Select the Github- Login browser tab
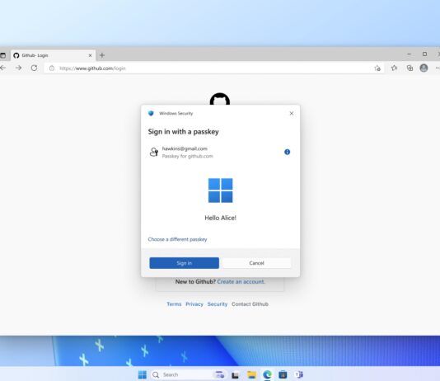 54,55
